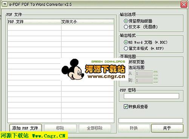189x139 pixels.
Task: Open the 关于 dialog button
Action: coord(167,128)
